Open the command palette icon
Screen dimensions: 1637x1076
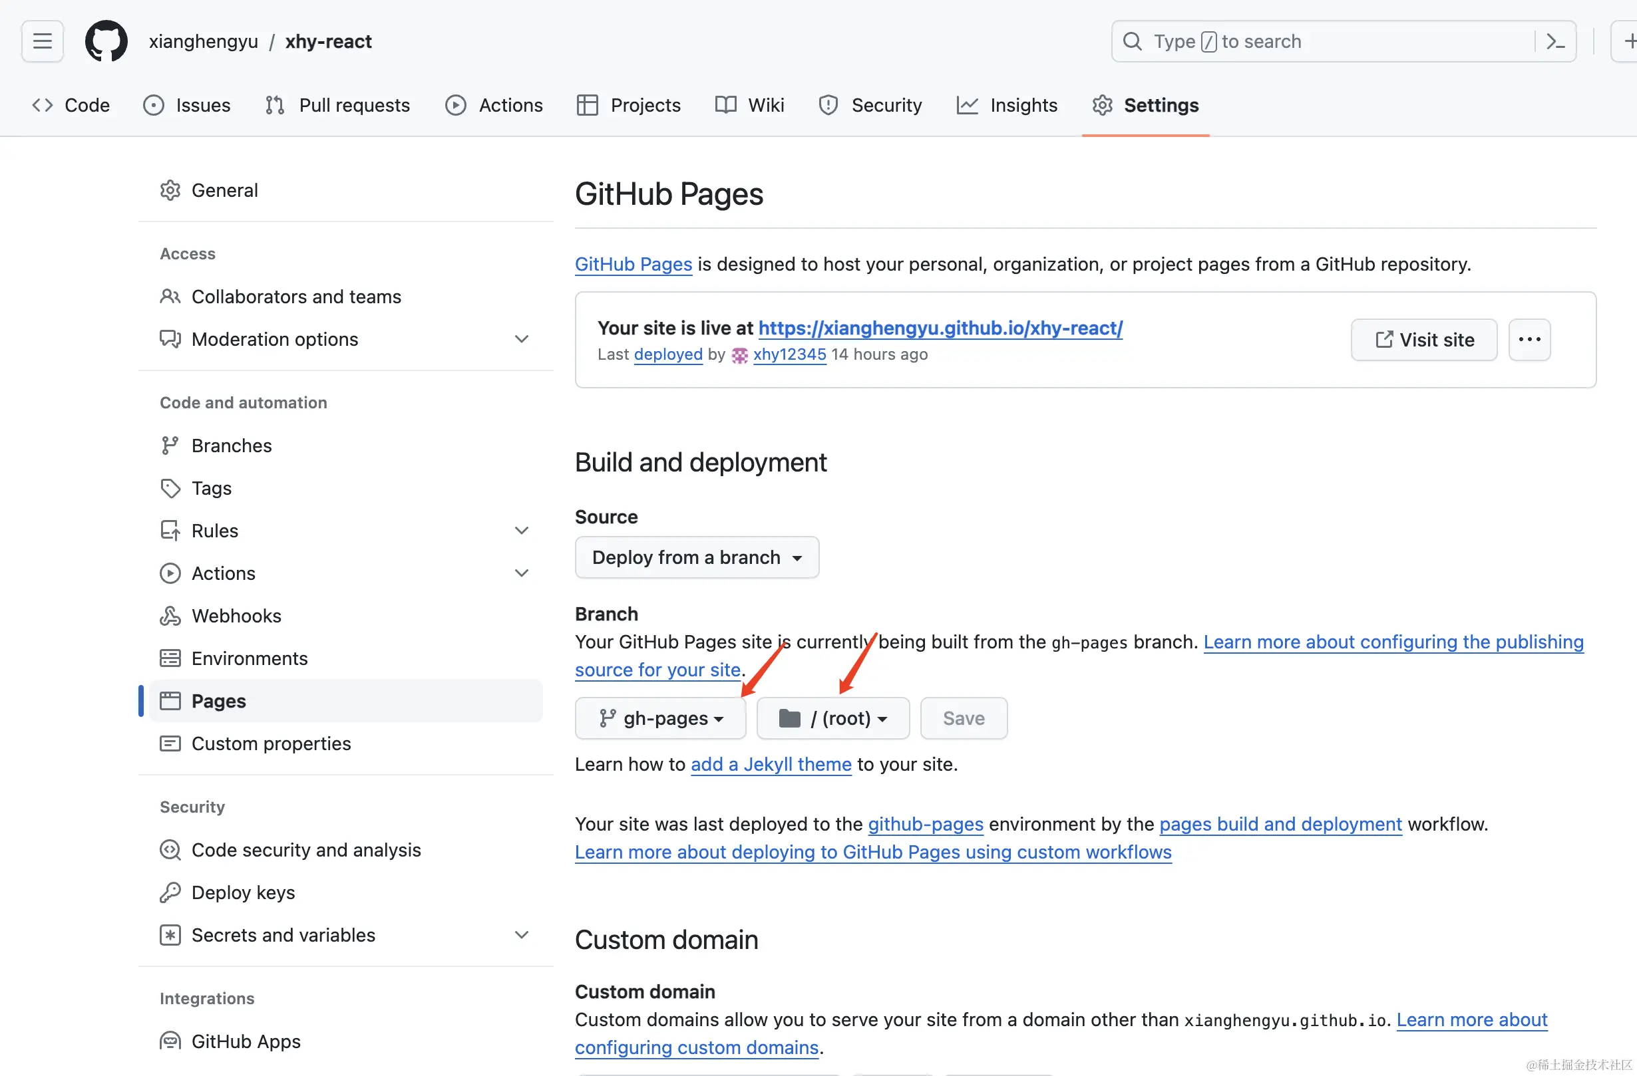[1555, 41]
